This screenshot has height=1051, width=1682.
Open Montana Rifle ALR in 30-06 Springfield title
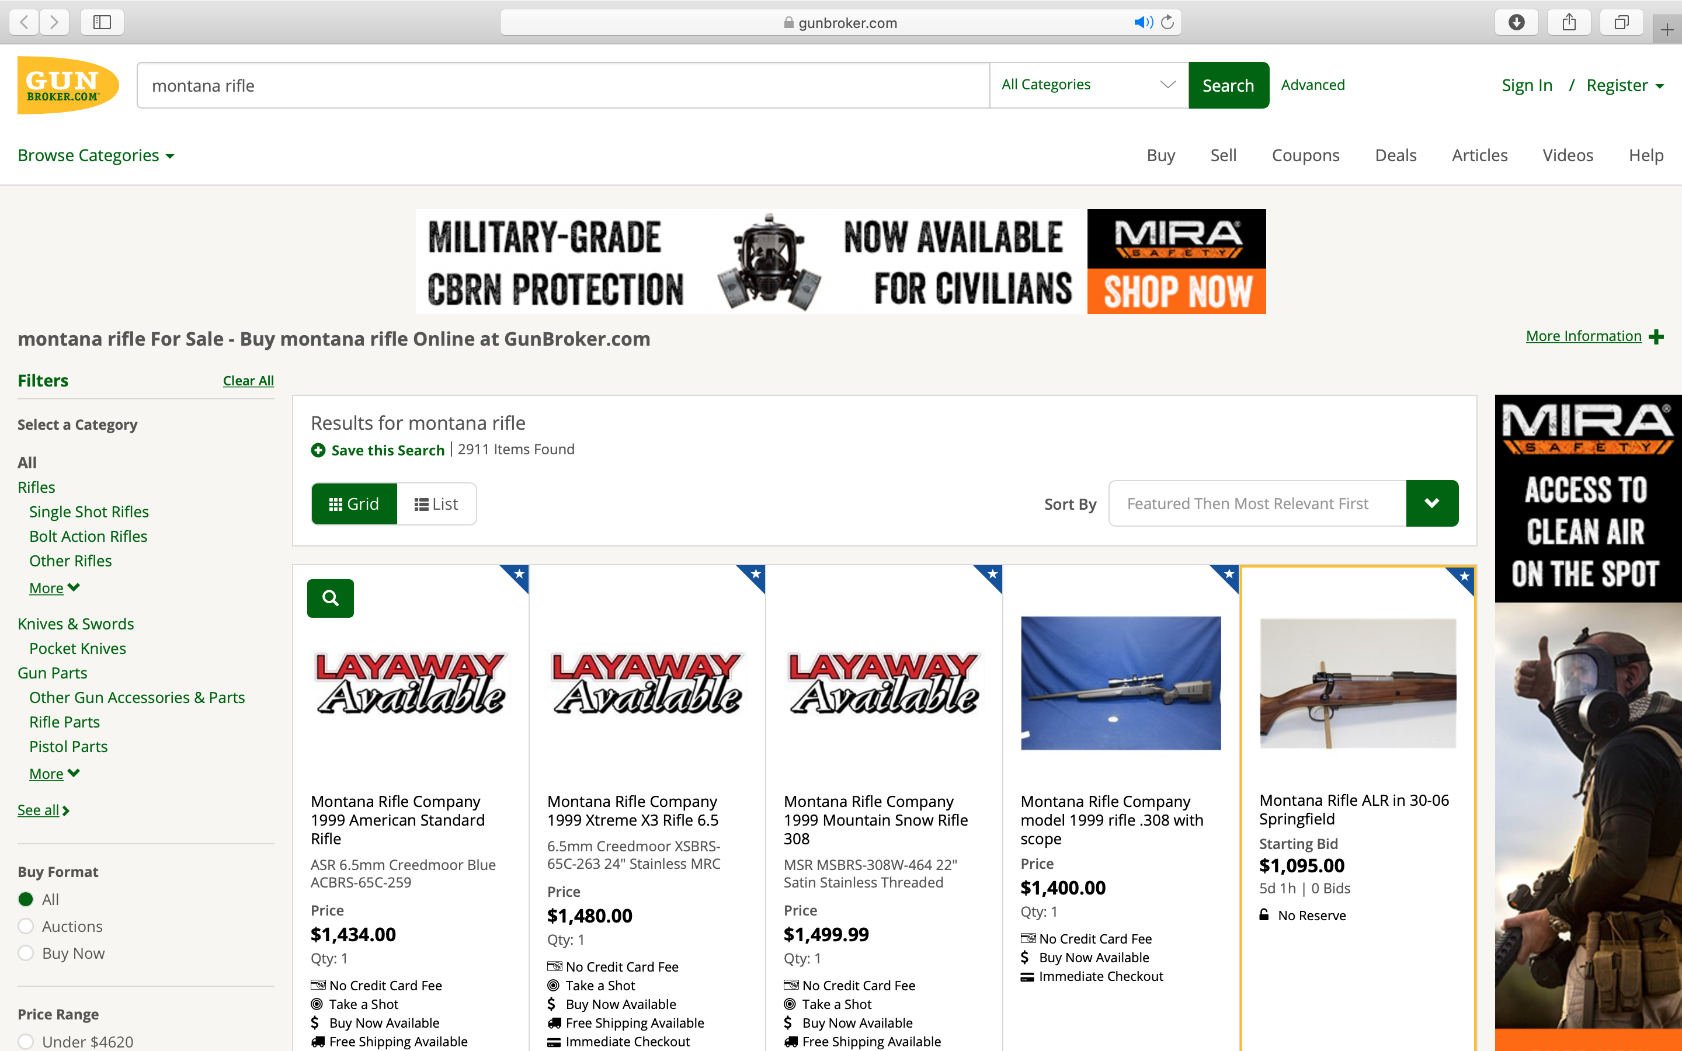point(1354,810)
